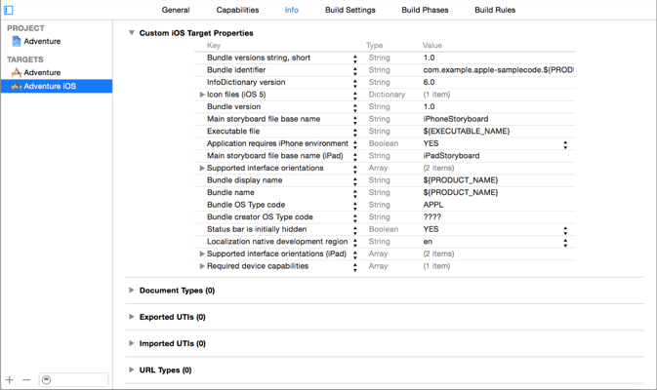The width and height of the screenshot is (657, 390).
Task: Click the Type column header
Action: 374,45
